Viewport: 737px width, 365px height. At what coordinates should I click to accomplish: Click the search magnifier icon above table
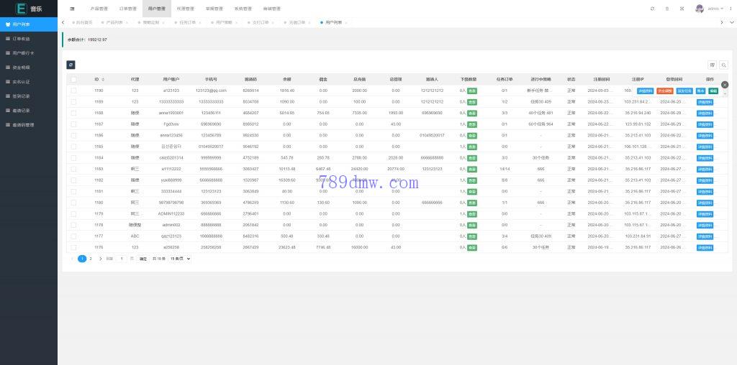click(x=723, y=65)
